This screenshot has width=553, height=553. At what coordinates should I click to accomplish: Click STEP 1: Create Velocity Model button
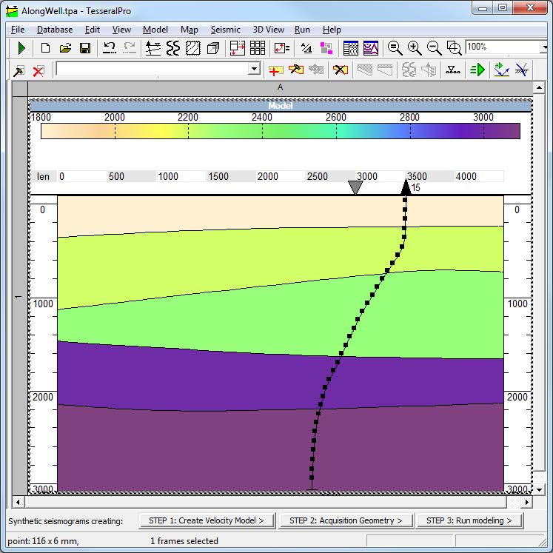click(207, 520)
